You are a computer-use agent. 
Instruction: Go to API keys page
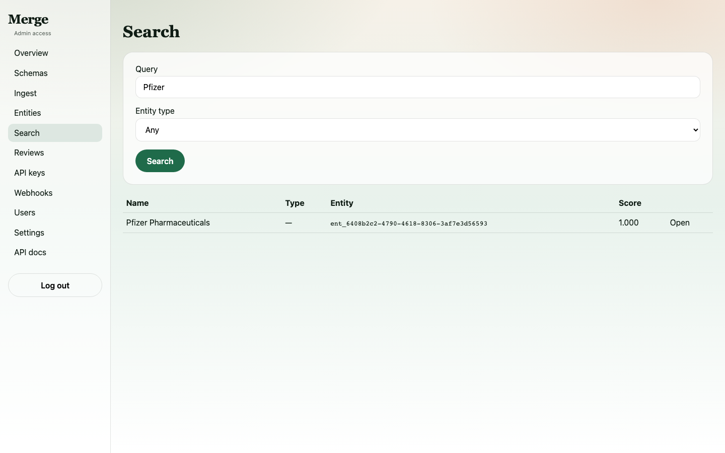click(55, 173)
